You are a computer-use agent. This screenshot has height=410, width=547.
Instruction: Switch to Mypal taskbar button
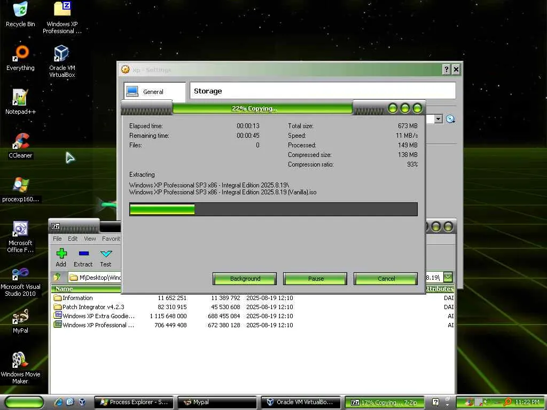coord(217,402)
